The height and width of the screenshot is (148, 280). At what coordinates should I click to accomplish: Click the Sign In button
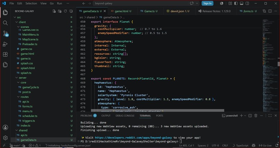tap(207, 3)
